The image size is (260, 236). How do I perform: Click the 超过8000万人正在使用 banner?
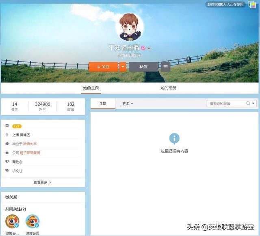tap(225, 4)
